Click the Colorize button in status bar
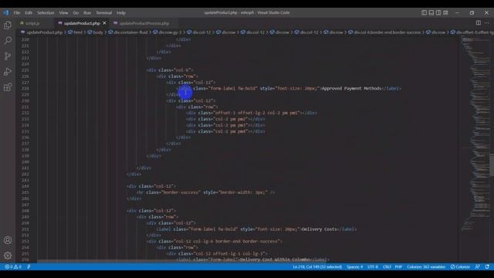The image size is (494, 278). click(460, 266)
